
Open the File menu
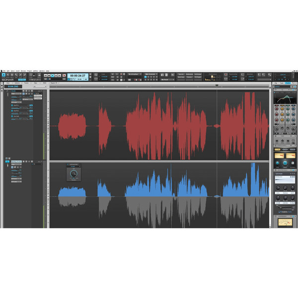coord(4,71)
